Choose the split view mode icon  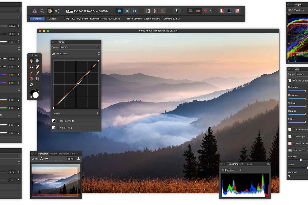click(127, 11)
